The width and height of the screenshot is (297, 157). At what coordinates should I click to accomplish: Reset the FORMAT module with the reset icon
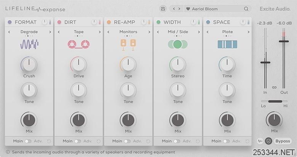[49, 141]
